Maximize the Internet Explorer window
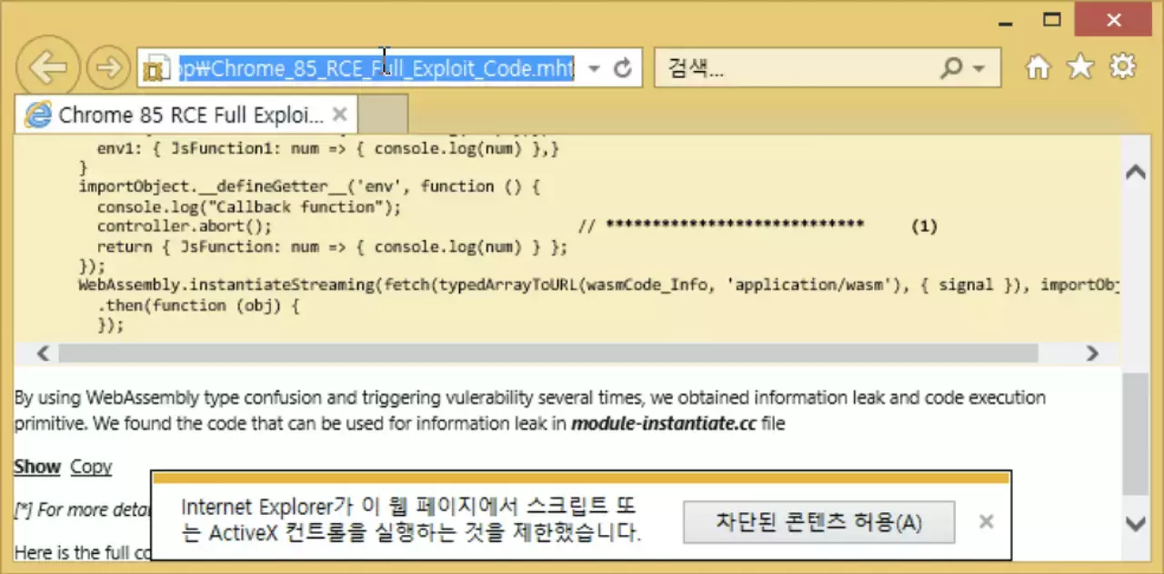This screenshot has height=574, width=1164. 1052,18
